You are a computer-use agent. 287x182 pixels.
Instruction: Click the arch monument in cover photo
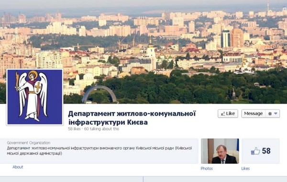(x=99, y=94)
